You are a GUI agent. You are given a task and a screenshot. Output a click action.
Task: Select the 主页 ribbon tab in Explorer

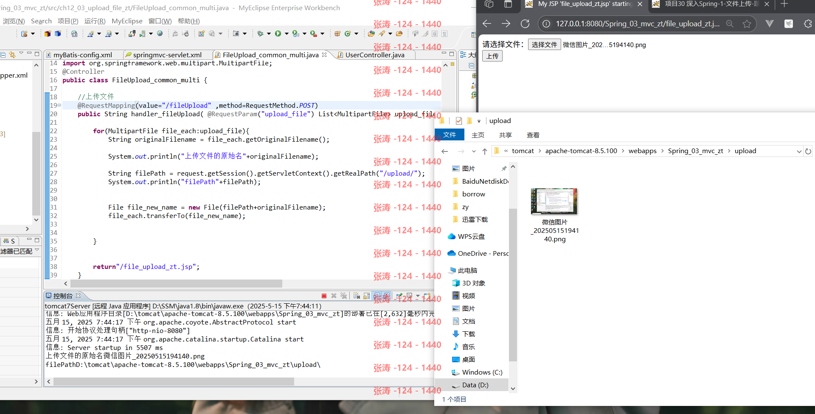click(x=478, y=135)
